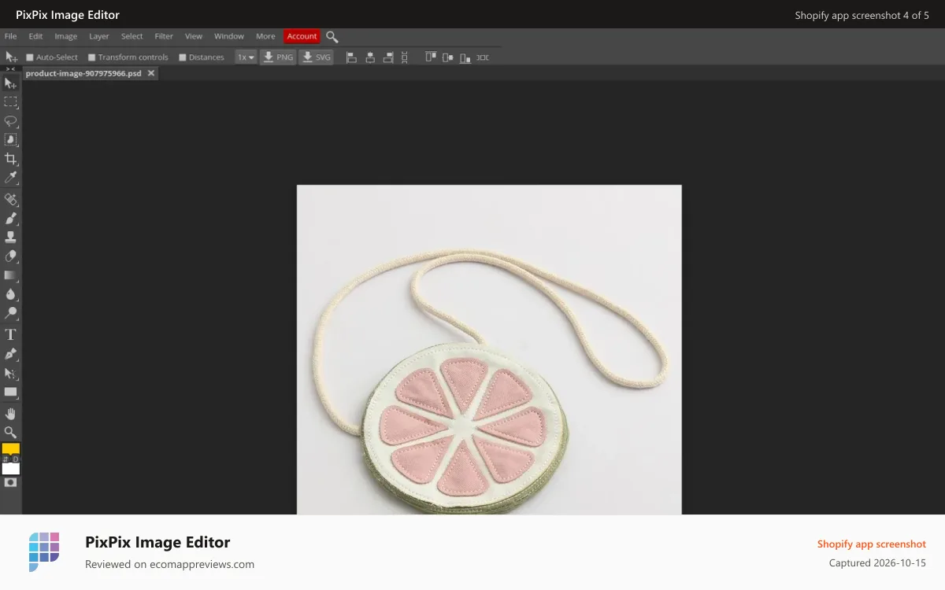
Task: Click the red Account button
Action: tap(302, 36)
